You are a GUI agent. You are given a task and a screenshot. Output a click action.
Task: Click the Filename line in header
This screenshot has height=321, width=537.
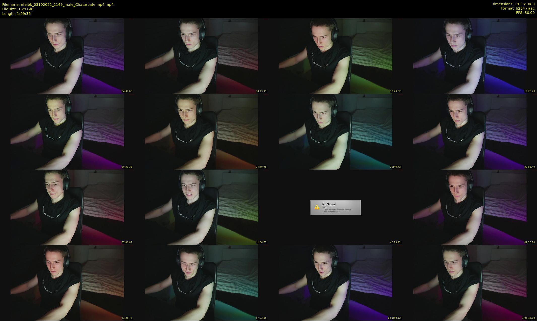point(58,5)
